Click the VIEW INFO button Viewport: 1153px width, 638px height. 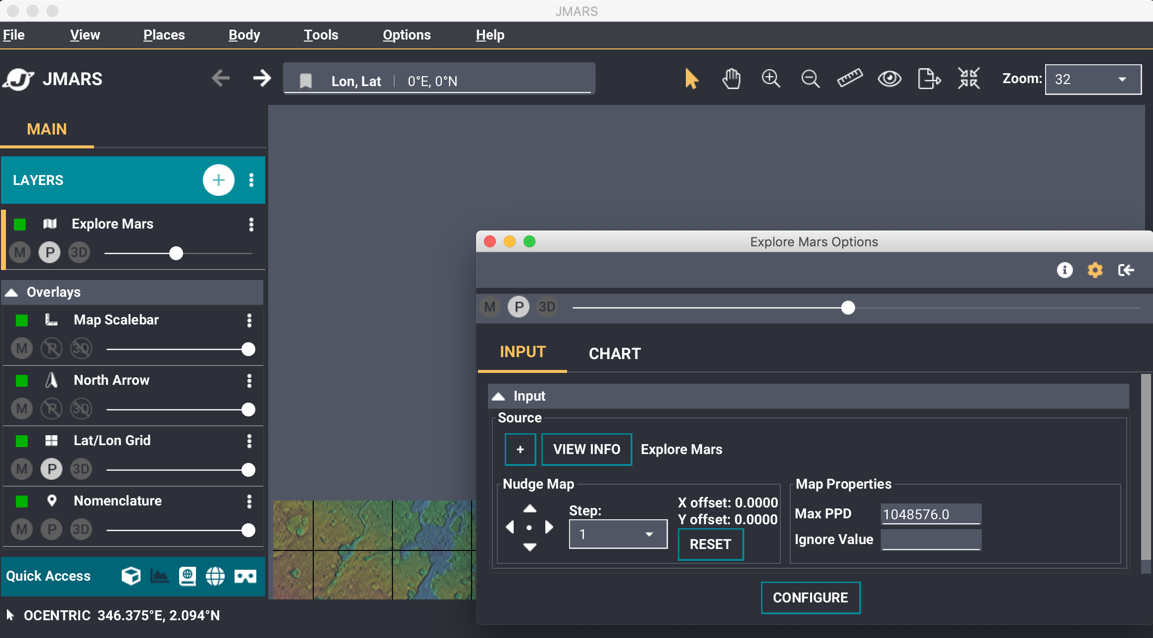pyautogui.click(x=586, y=450)
